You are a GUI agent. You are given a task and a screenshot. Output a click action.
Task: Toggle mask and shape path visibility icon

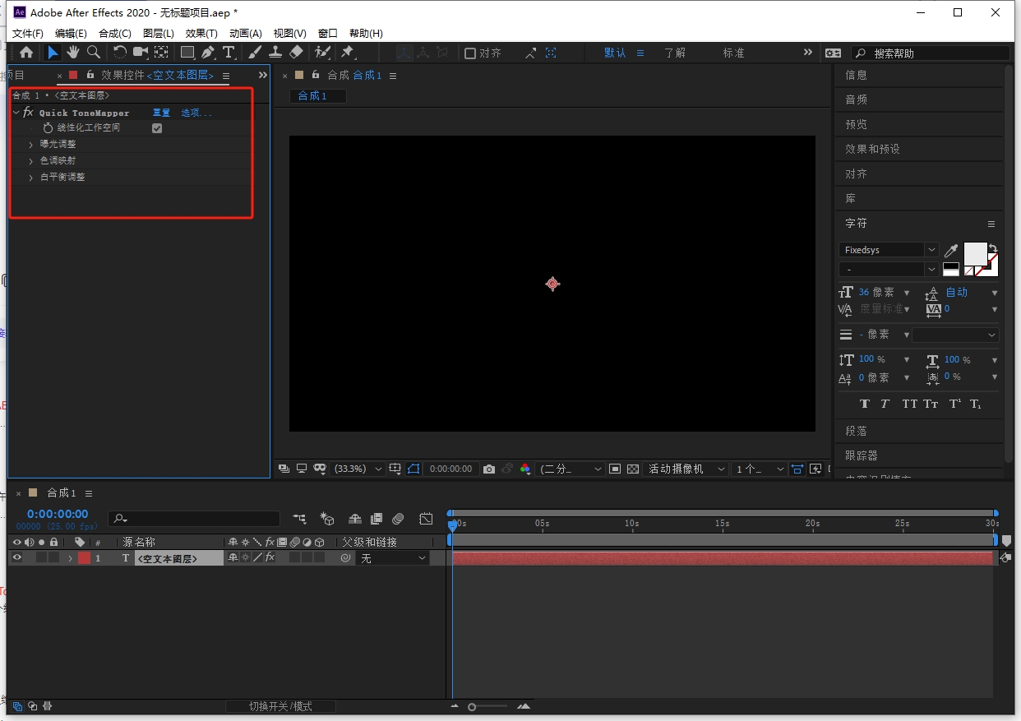point(413,469)
